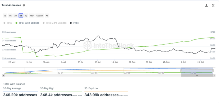This screenshot has width=219, height=103.
Task: Click the navigator scrollbar thumb
Action: coord(197,75)
